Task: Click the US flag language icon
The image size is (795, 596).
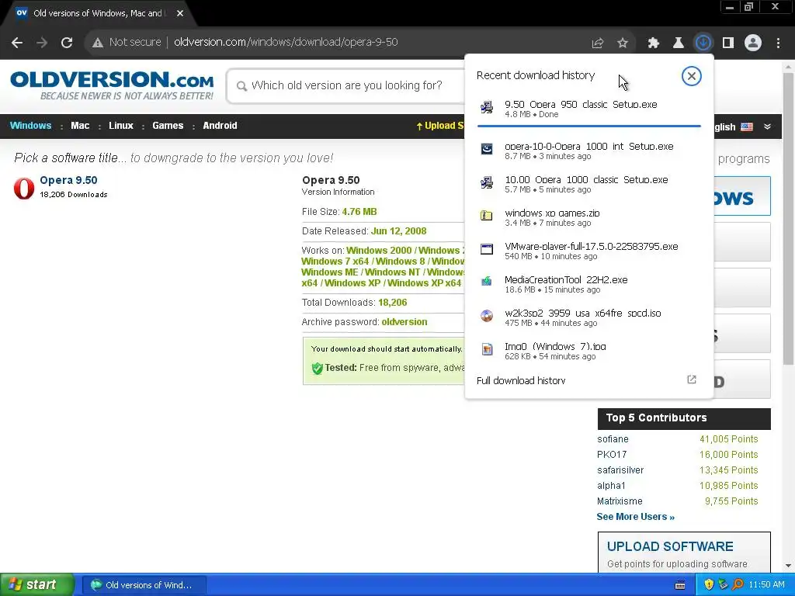Action: pos(747,126)
